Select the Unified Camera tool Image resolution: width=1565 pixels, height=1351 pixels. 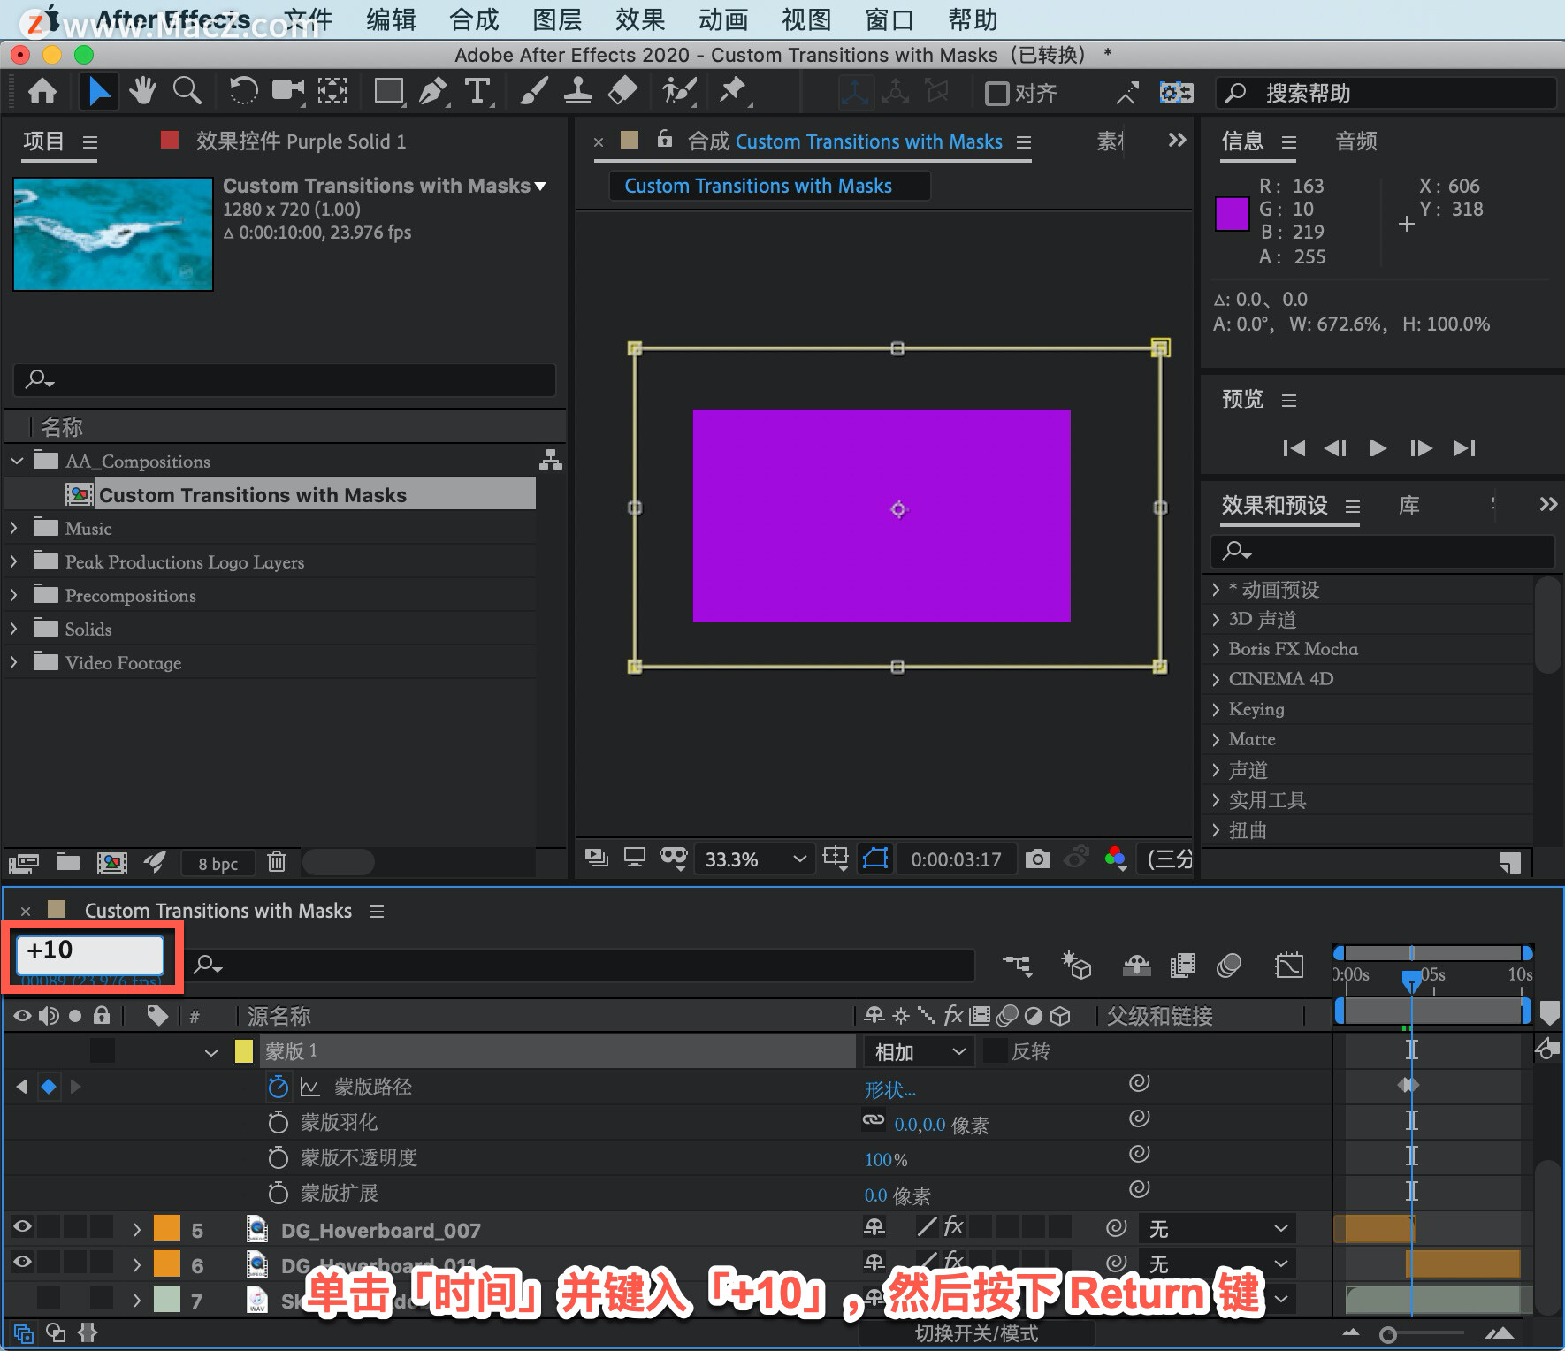[287, 92]
